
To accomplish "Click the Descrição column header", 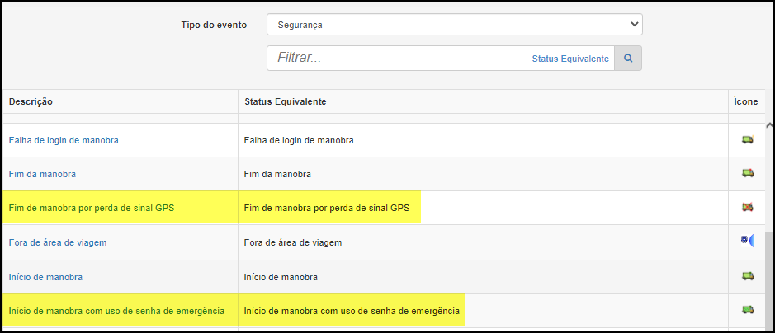I will [31, 101].
